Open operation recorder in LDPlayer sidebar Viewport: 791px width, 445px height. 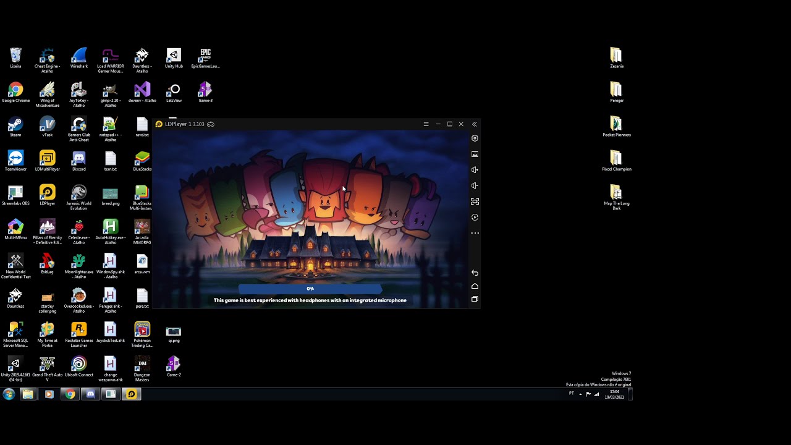475,218
